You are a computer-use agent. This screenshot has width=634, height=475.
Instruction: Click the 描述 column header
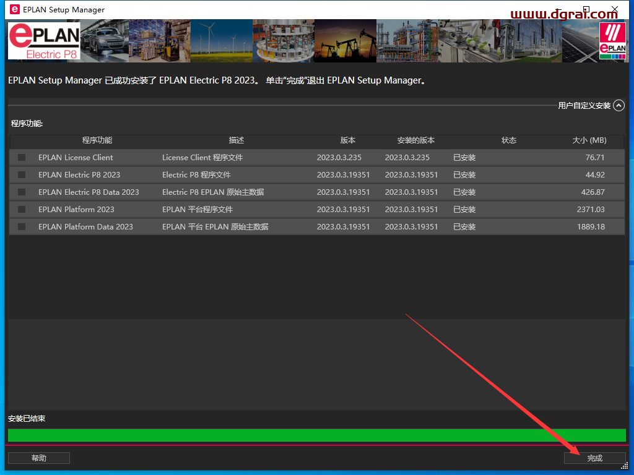pyautogui.click(x=237, y=140)
